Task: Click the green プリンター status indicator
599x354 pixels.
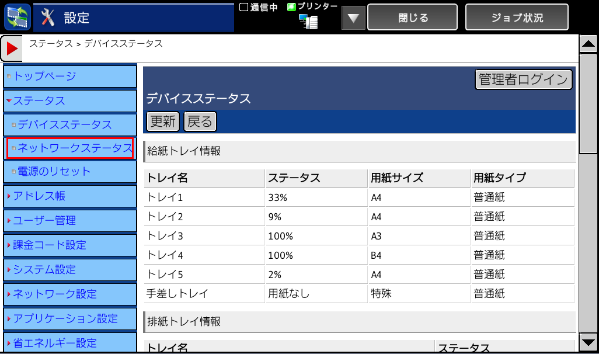Action: [x=291, y=7]
